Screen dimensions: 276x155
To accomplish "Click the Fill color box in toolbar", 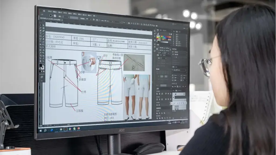I will [41, 65].
